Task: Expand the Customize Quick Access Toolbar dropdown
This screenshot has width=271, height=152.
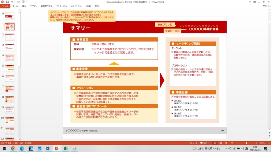Action: 27,2
